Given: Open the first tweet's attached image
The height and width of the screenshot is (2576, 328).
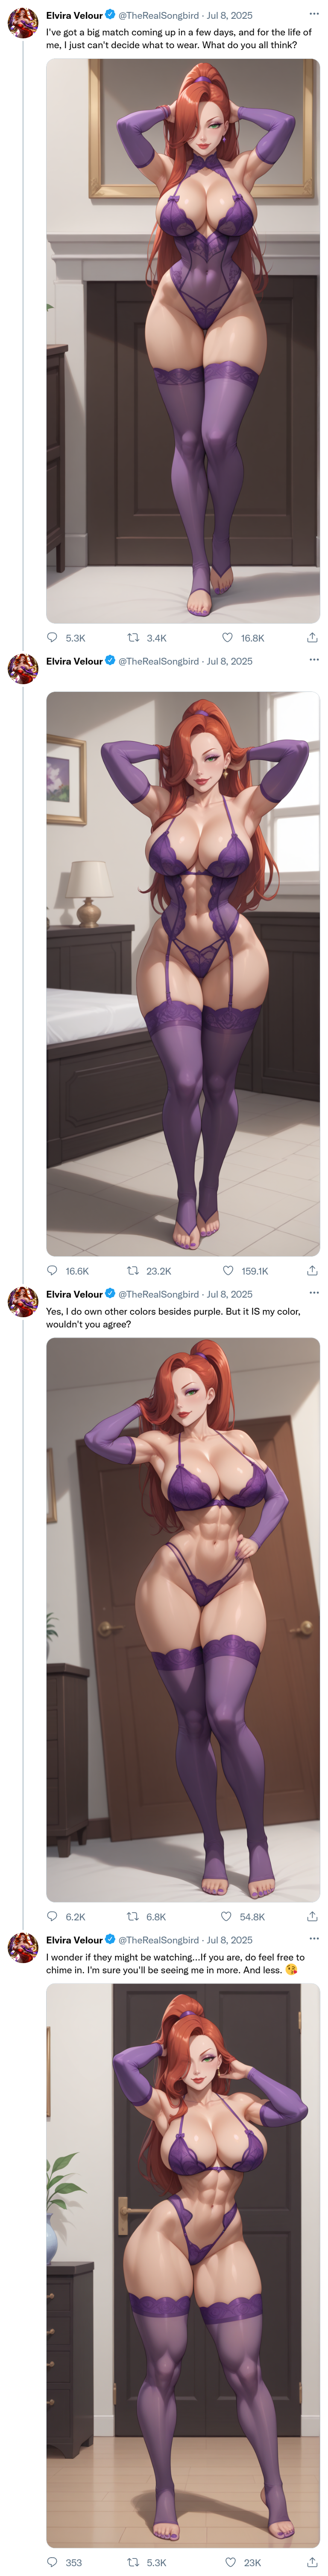Looking at the screenshot, I should [x=183, y=340].
